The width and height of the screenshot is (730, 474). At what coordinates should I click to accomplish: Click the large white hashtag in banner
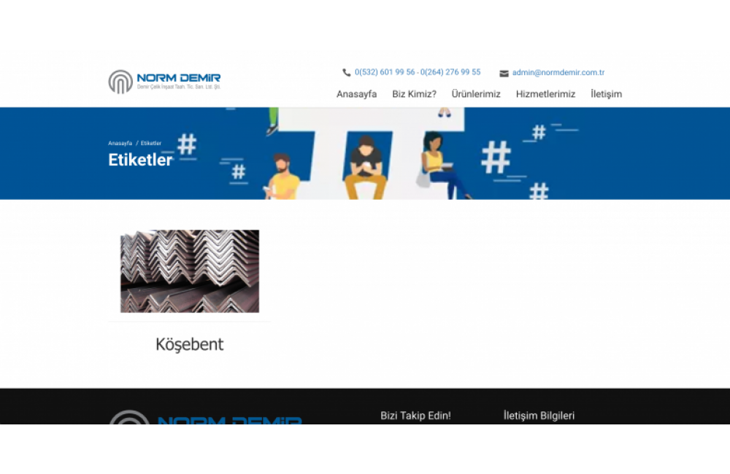pos(496,157)
